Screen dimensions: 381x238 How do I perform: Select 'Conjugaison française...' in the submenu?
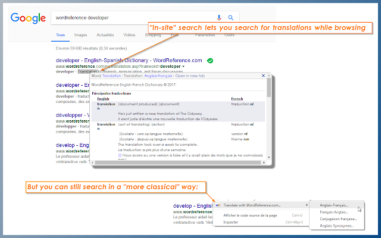(x=337, y=219)
